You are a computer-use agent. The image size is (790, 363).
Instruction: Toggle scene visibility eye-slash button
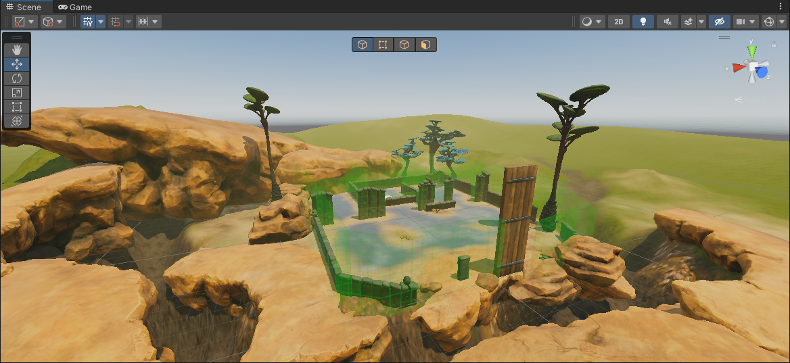click(x=720, y=22)
